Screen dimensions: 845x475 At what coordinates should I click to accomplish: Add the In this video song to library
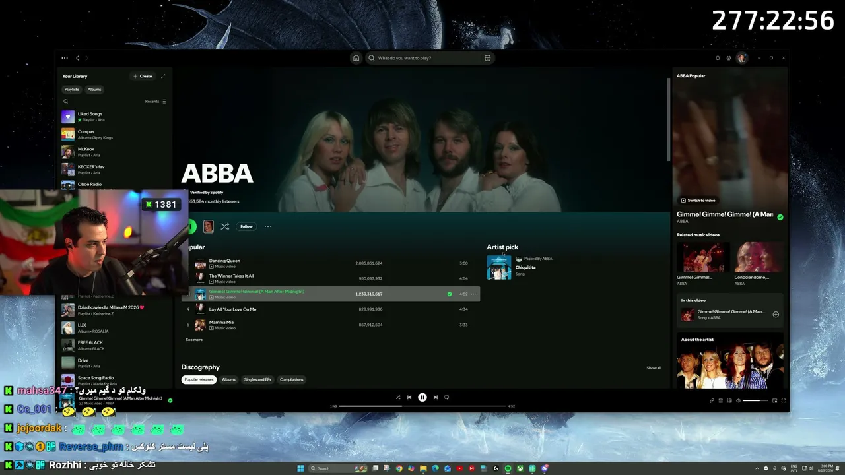coord(776,315)
